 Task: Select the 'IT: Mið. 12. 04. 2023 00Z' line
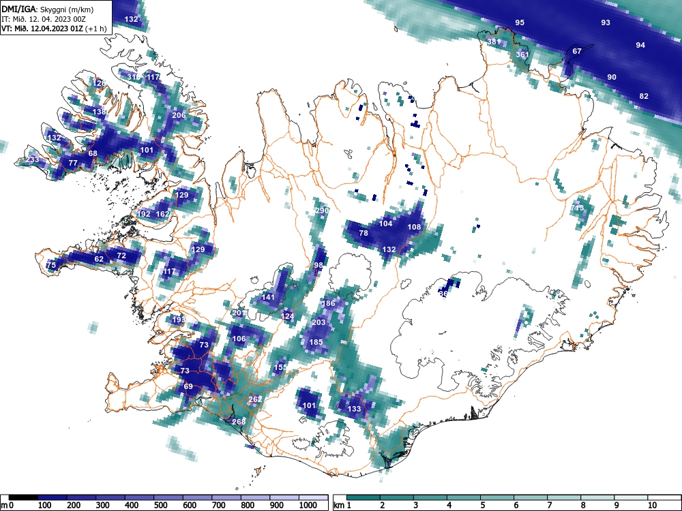[44, 19]
